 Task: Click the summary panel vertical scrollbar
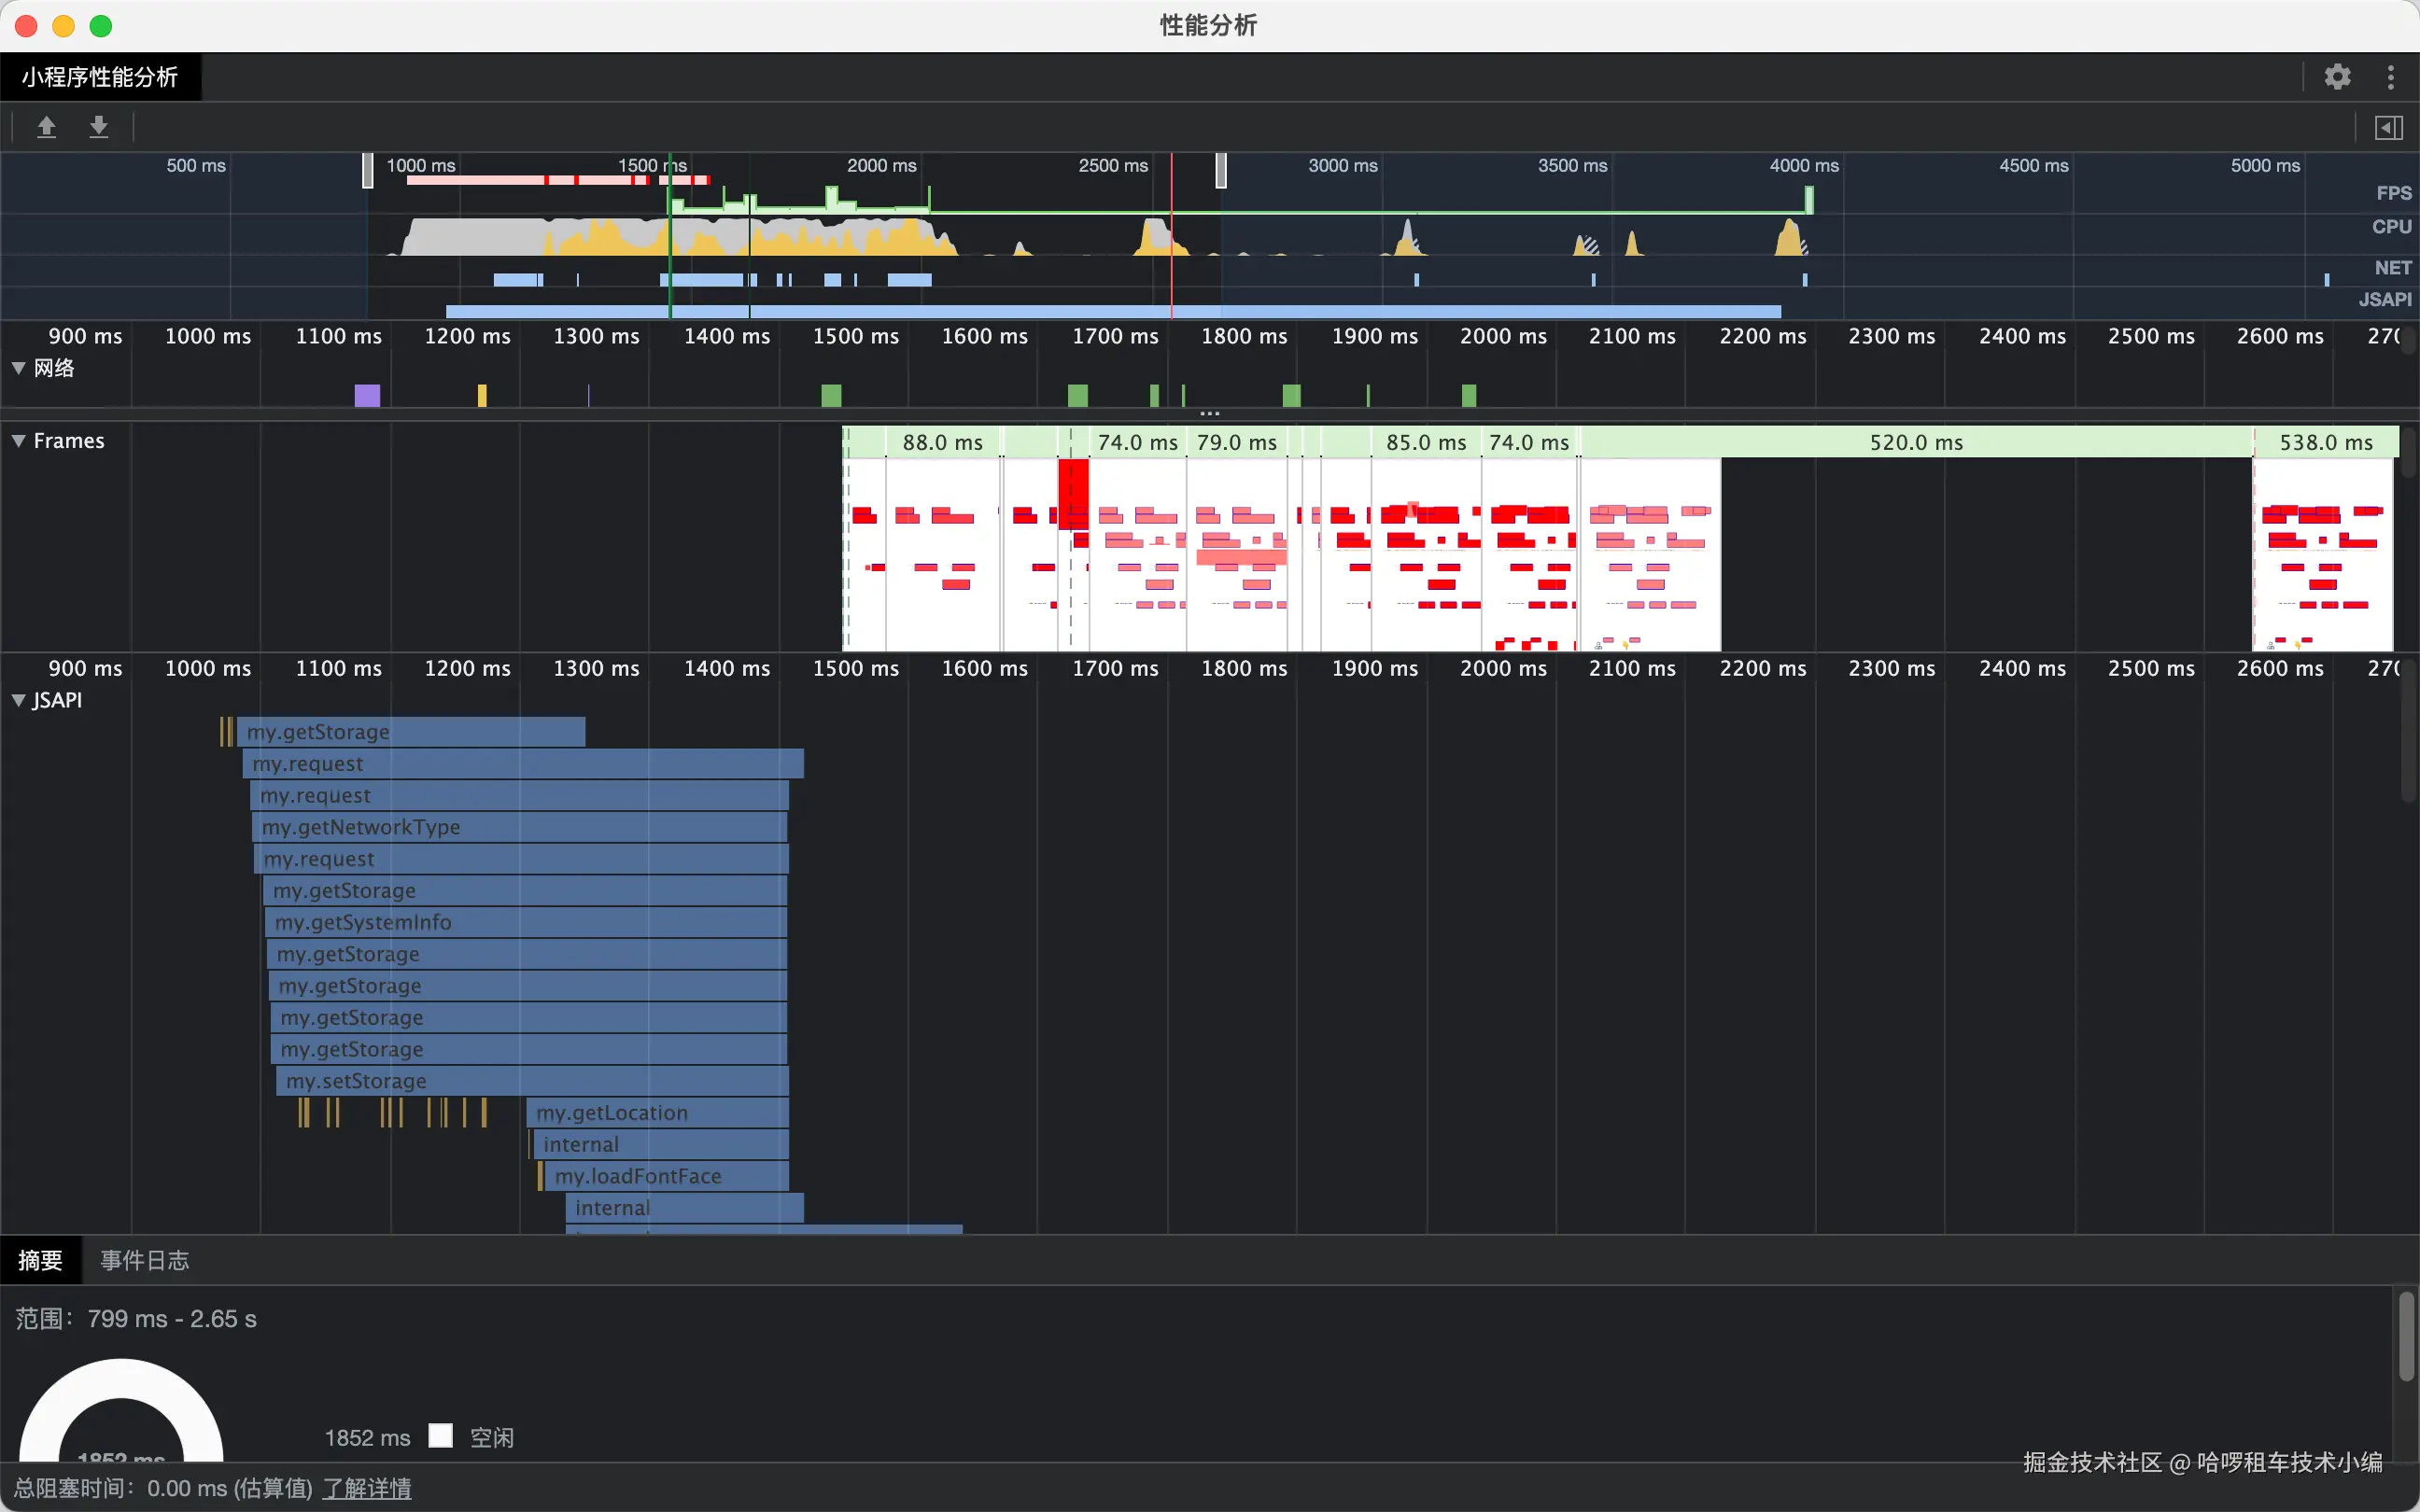click(x=2405, y=1335)
